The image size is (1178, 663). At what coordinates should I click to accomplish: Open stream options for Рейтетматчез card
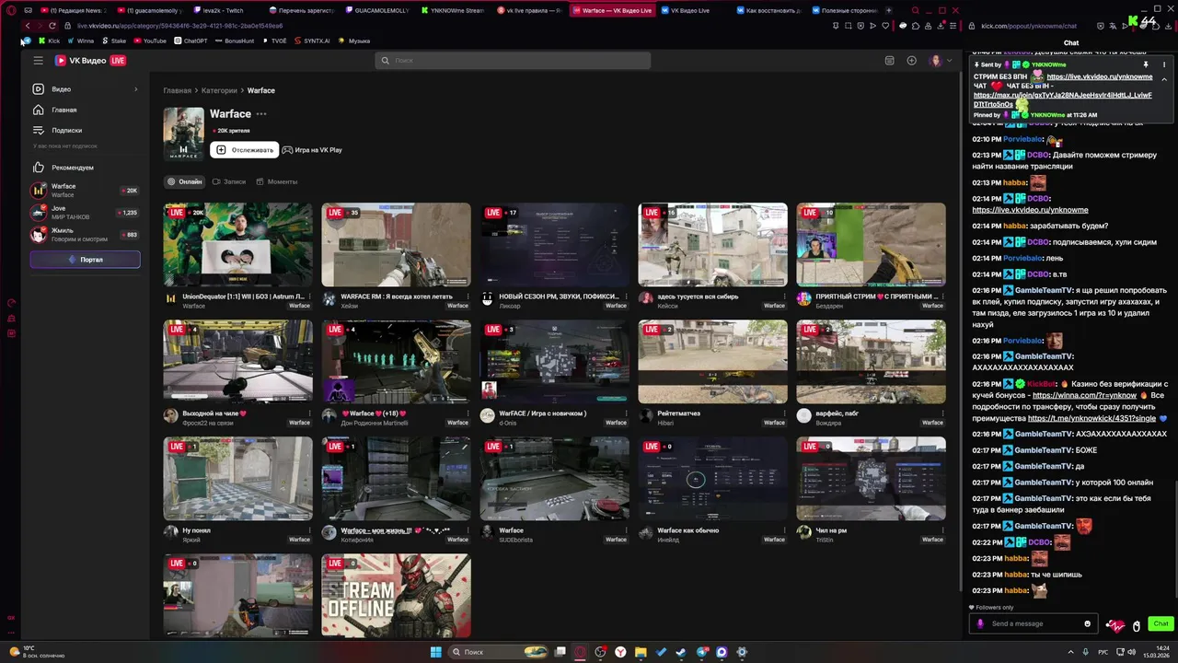(784, 413)
